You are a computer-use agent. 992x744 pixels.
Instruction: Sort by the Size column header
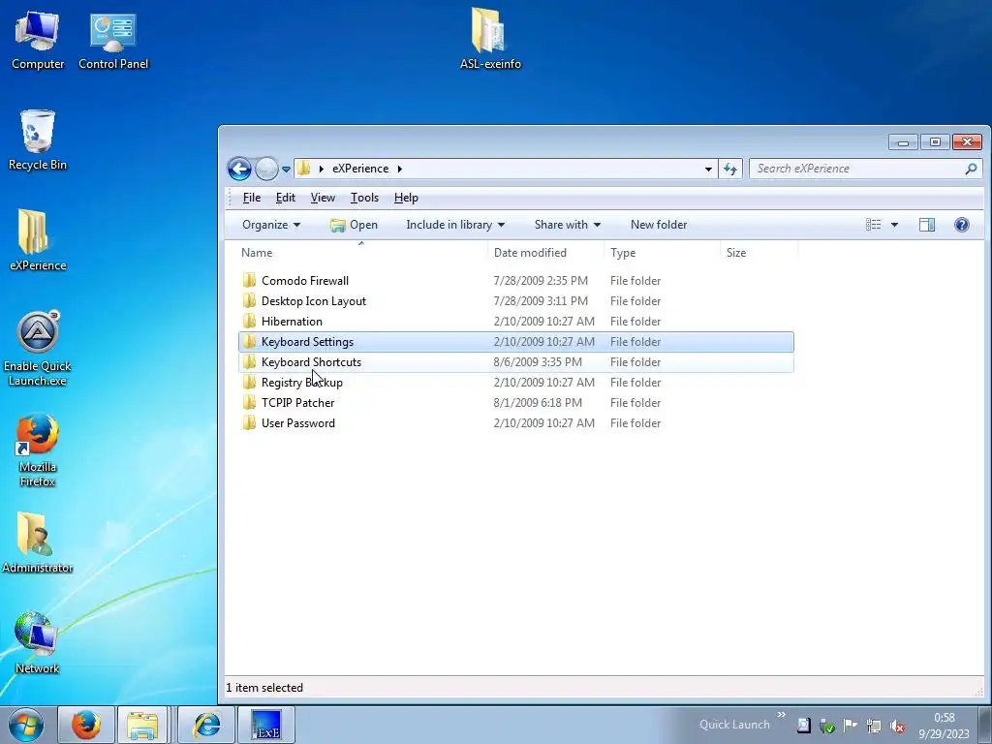point(759,253)
